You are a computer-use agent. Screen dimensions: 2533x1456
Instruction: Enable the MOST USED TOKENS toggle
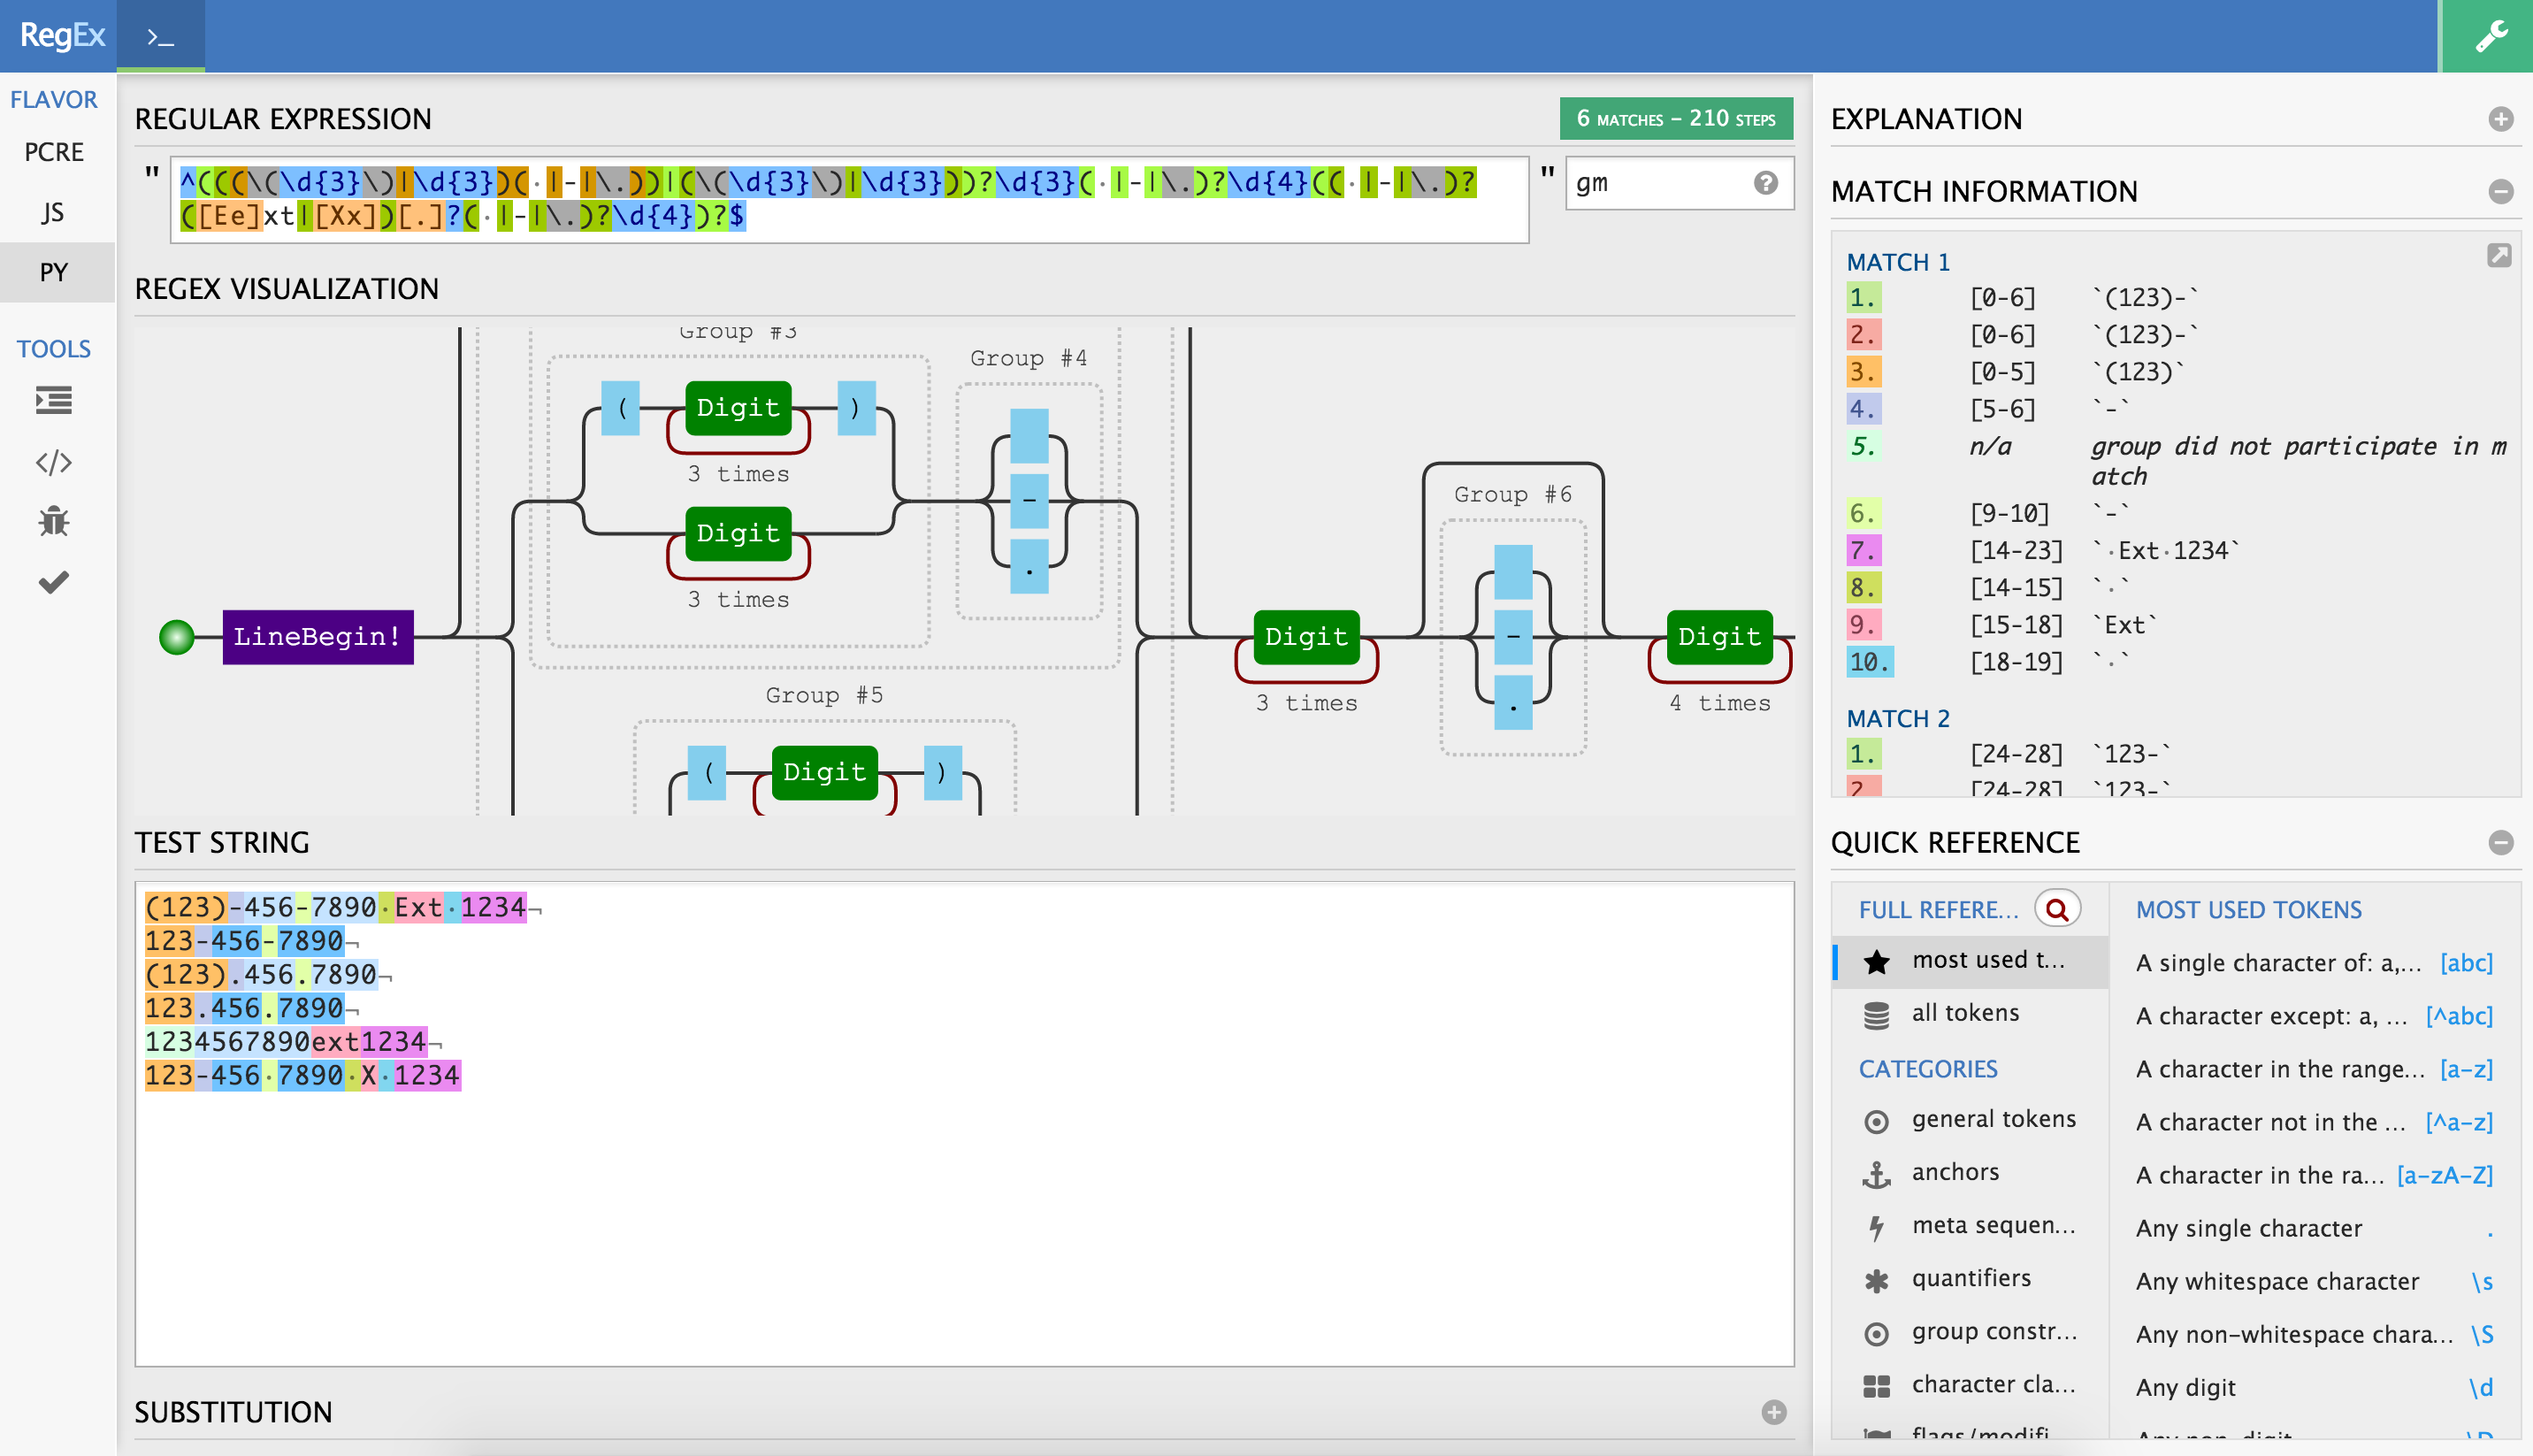tap(2249, 908)
